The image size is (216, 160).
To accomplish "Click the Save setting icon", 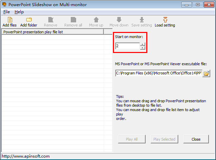I will (x=142, y=20).
